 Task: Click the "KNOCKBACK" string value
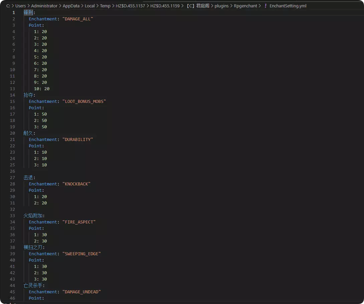click(76, 184)
